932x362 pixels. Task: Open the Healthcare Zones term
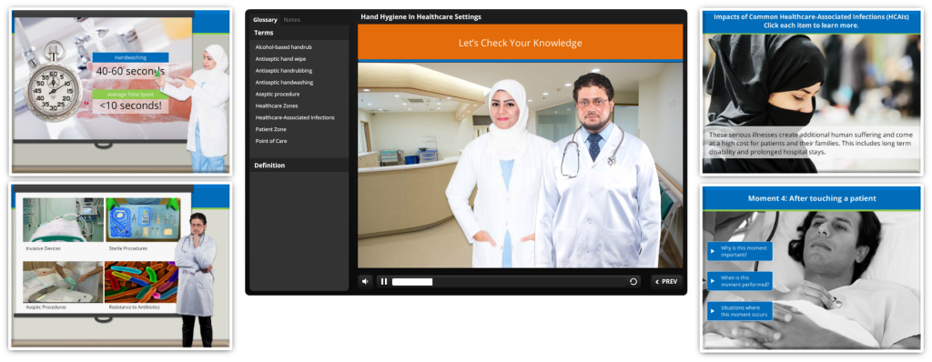pyautogui.click(x=278, y=106)
